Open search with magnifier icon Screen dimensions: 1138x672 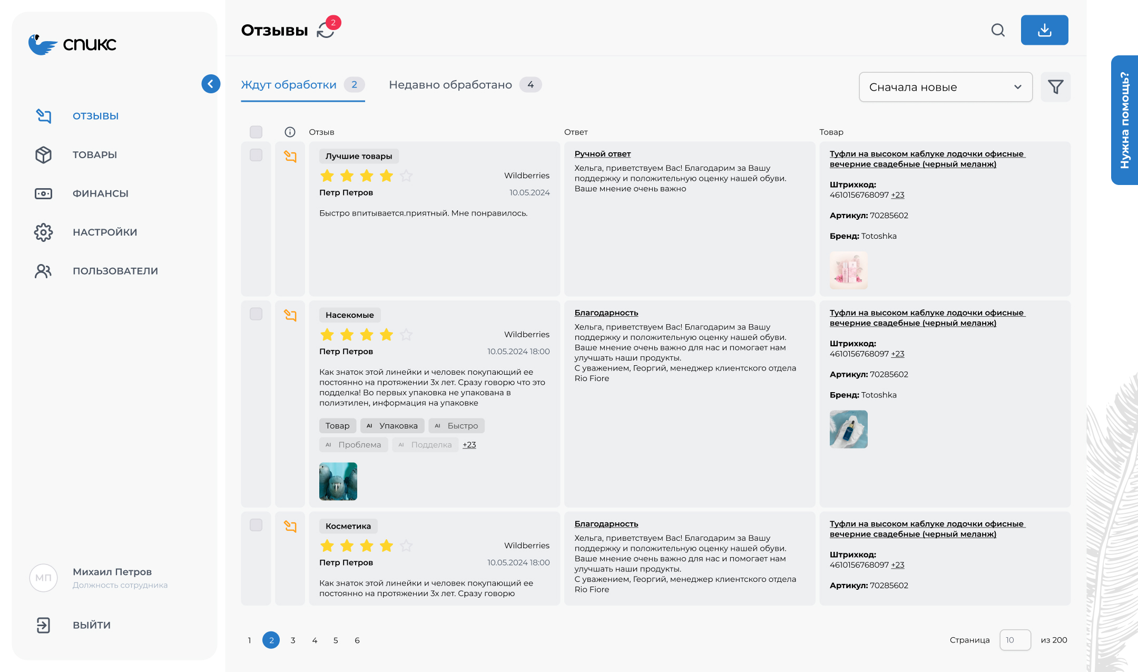(x=998, y=30)
